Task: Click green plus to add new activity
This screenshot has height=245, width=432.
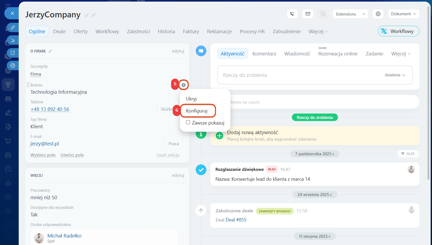Action: 219,135
